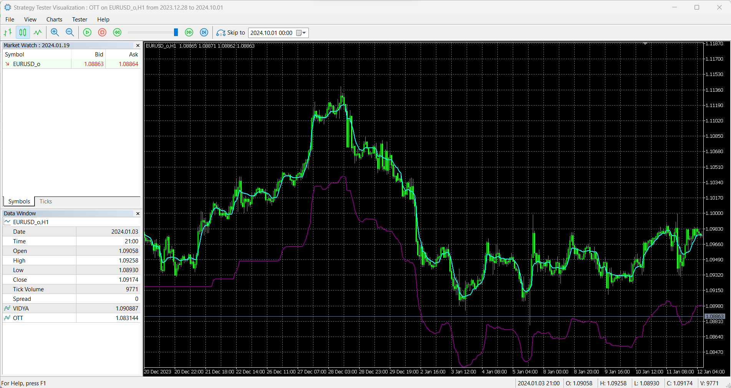Click the Open value 1.09058
This screenshot has width=731, height=388.
(128, 251)
